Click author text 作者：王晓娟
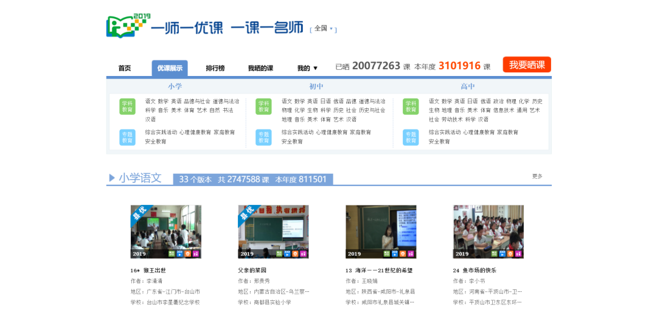The width and height of the screenshot is (657, 310). (361, 281)
